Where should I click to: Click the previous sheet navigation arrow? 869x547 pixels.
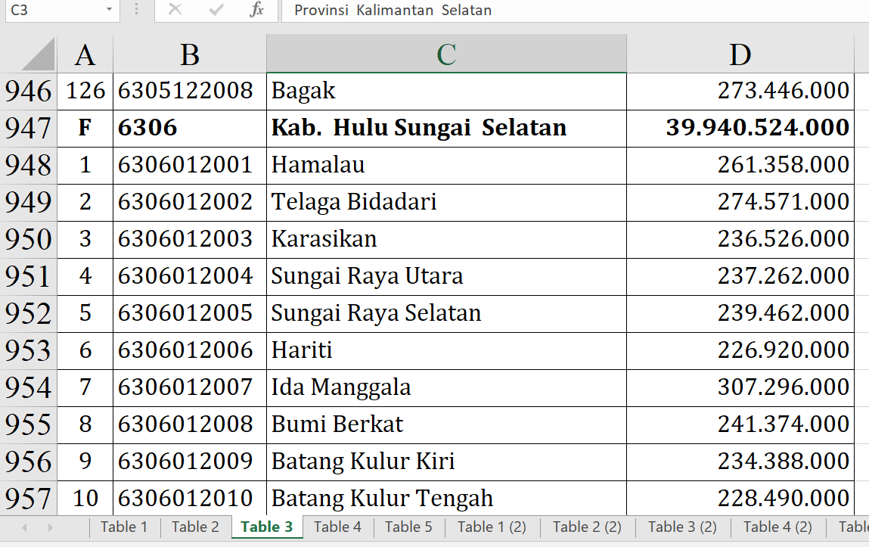(25, 527)
